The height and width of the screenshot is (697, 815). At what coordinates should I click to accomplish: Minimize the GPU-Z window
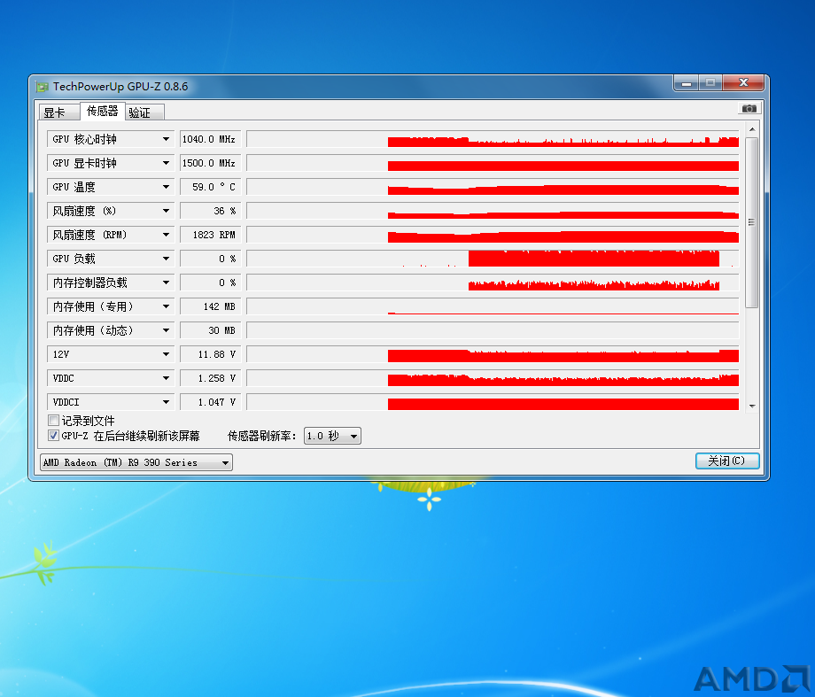point(687,83)
